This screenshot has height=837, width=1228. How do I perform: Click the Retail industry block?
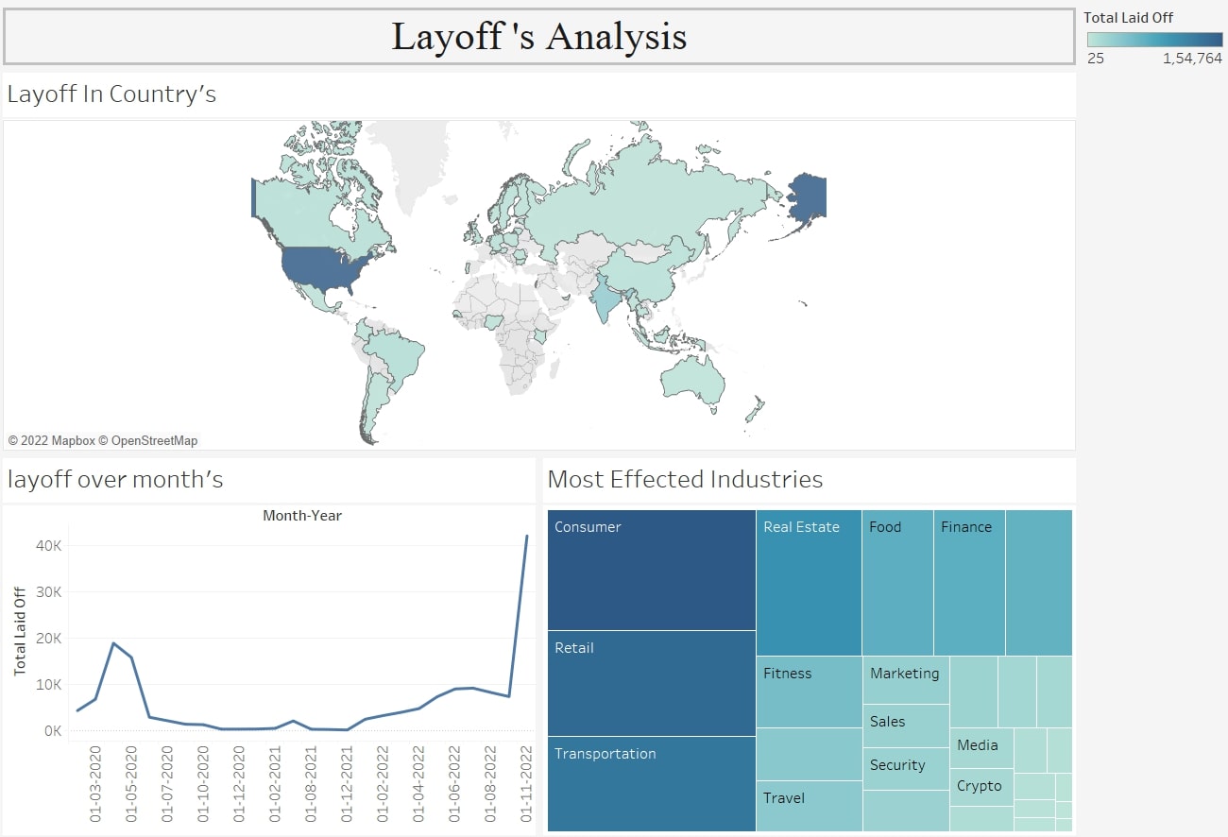point(651,683)
